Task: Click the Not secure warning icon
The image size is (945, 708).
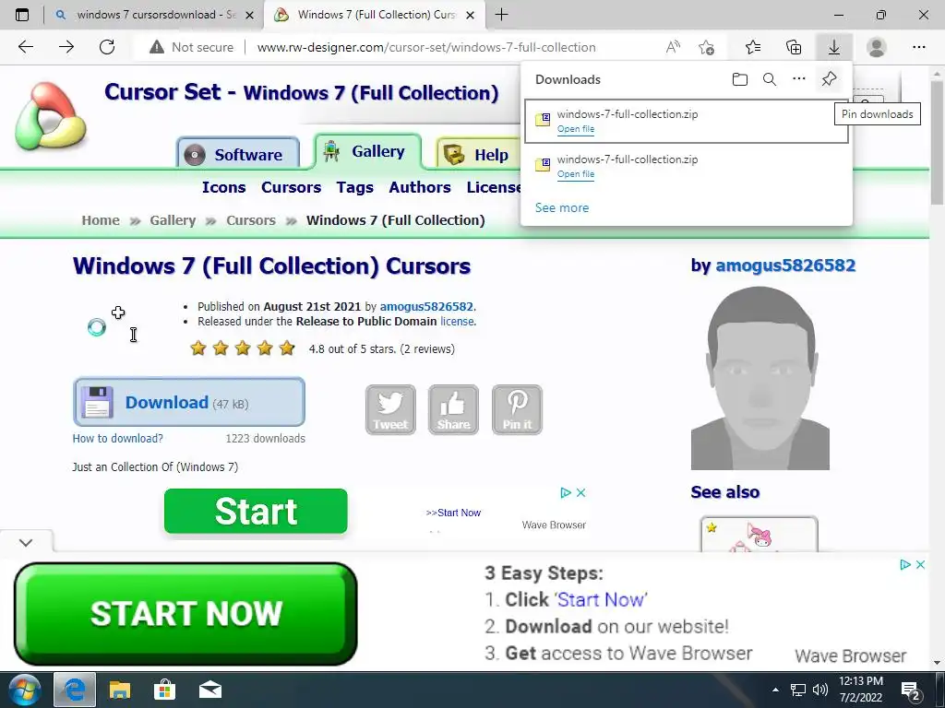Action: [x=157, y=47]
